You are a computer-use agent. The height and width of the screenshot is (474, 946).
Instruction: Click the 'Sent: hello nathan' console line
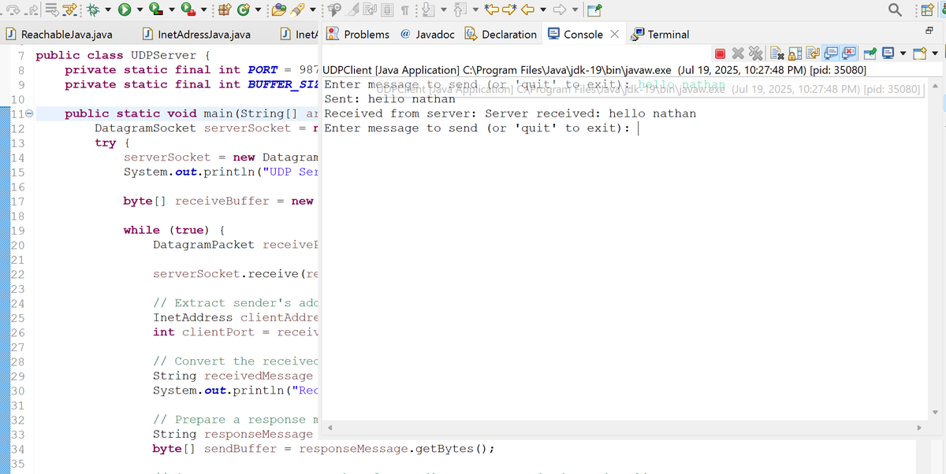[x=390, y=99]
